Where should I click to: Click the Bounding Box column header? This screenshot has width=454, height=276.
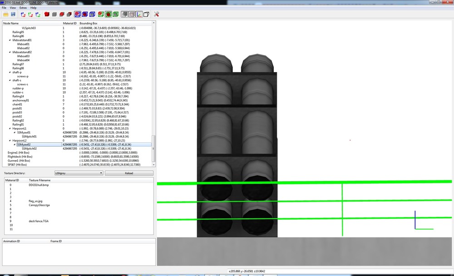[89, 23]
